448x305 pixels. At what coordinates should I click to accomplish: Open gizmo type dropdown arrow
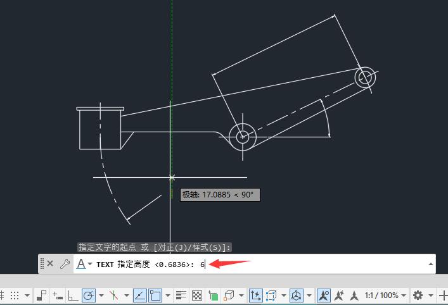[x=309, y=296]
